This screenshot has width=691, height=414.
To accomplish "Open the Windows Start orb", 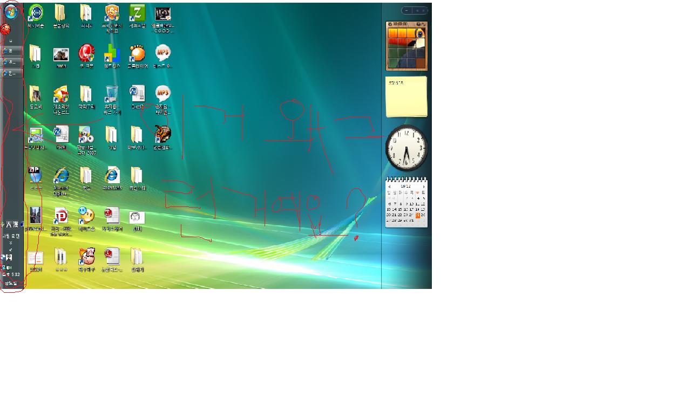I will coord(11,12).
